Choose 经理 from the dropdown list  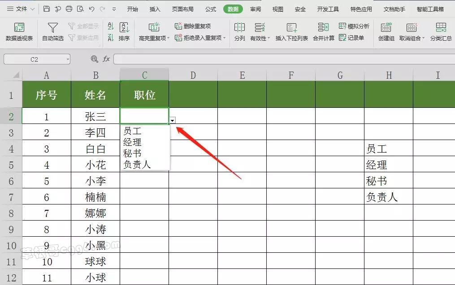point(133,142)
